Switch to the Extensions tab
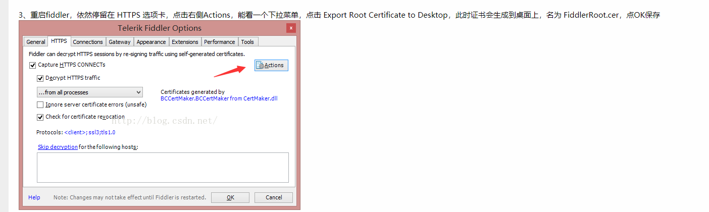 point(185,42)
